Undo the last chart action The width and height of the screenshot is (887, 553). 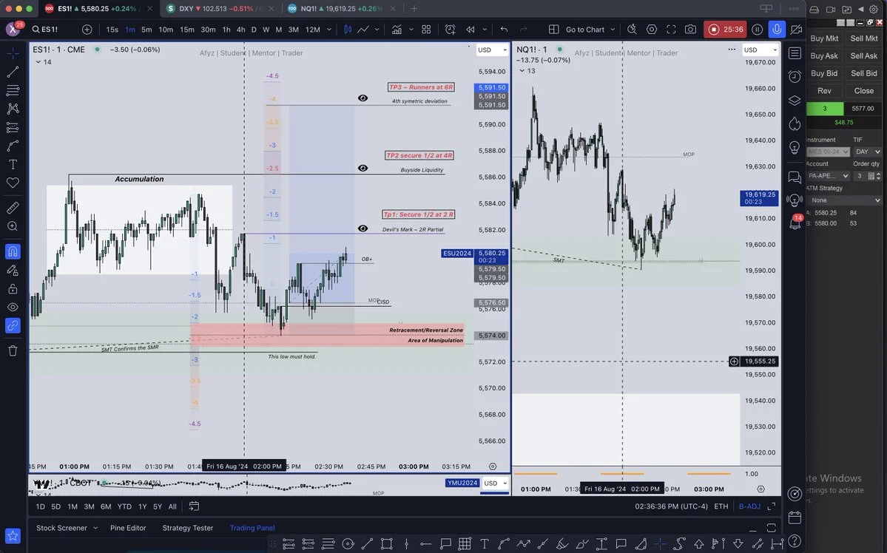504,30
